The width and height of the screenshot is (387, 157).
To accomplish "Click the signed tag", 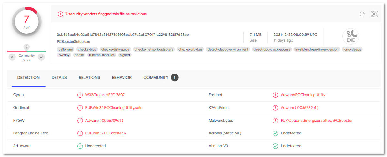I will pos(125,55).
